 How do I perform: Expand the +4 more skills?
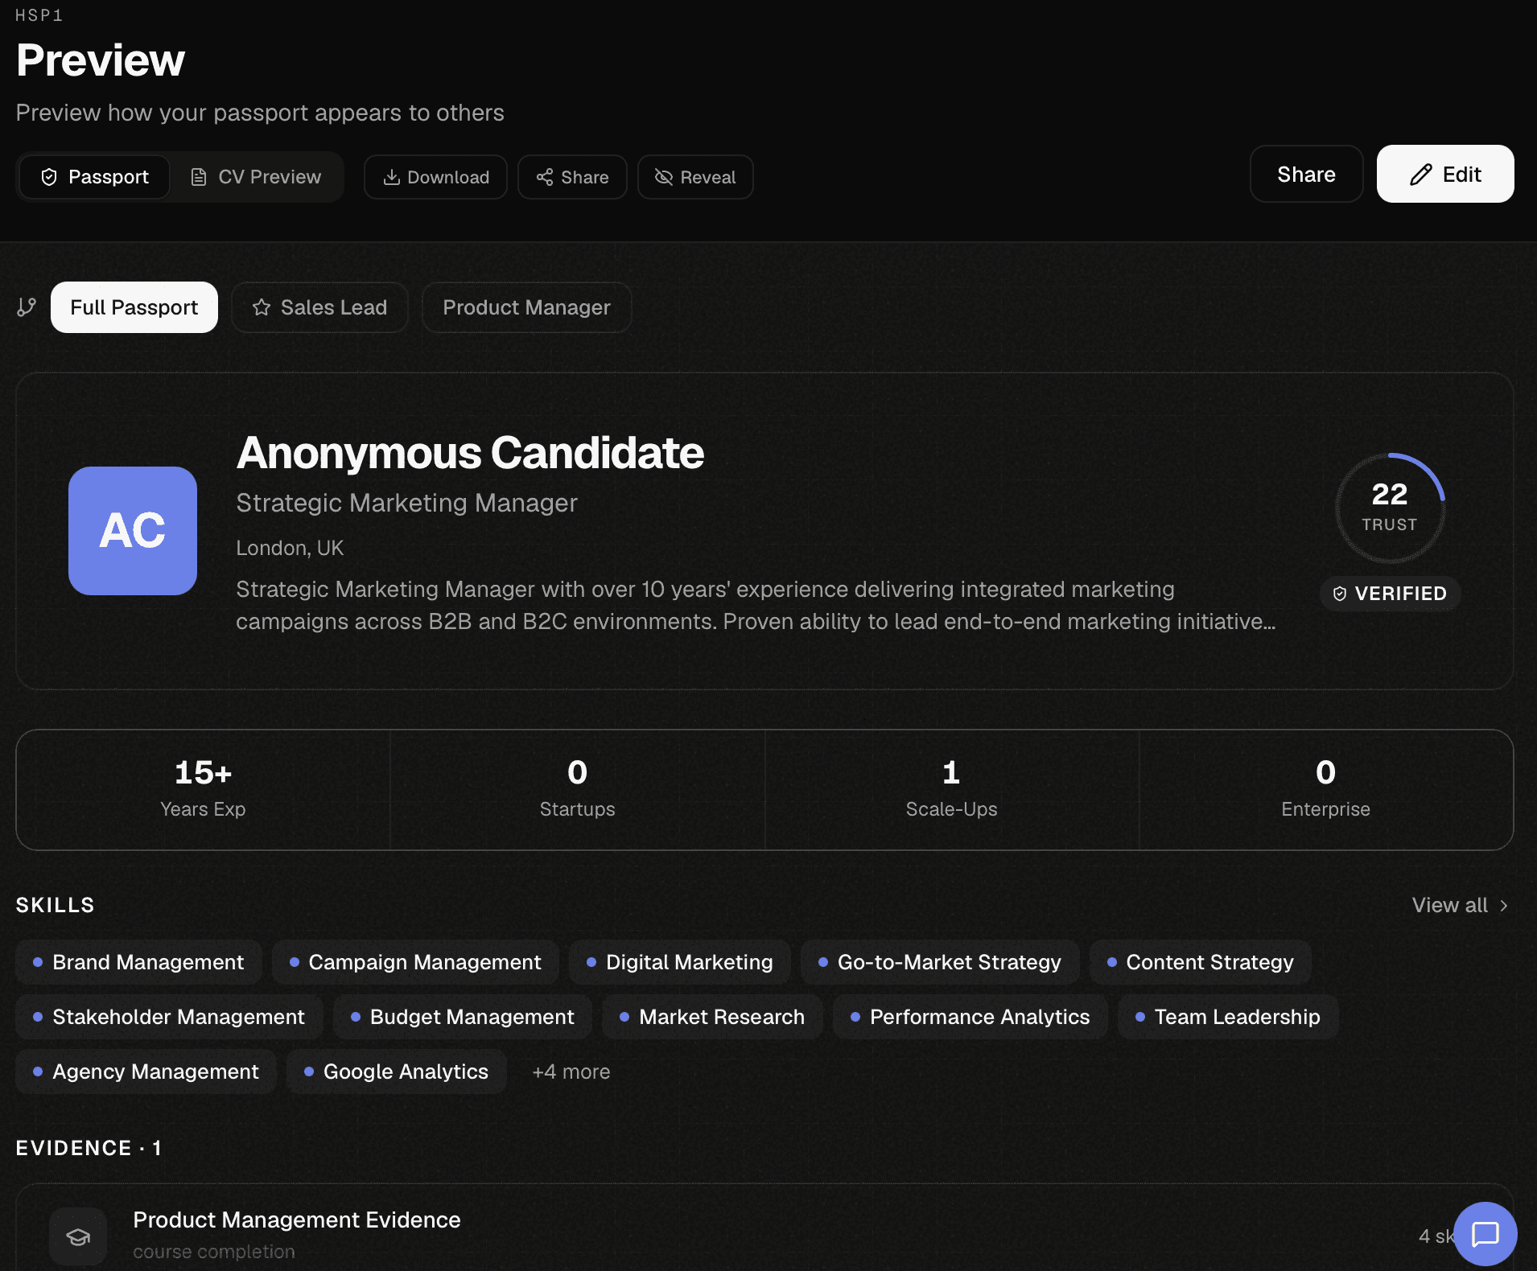point(571,1072)
